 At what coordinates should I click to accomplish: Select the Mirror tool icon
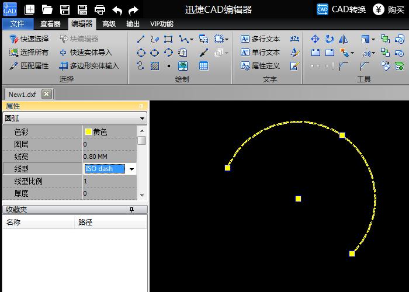point(343,39)
